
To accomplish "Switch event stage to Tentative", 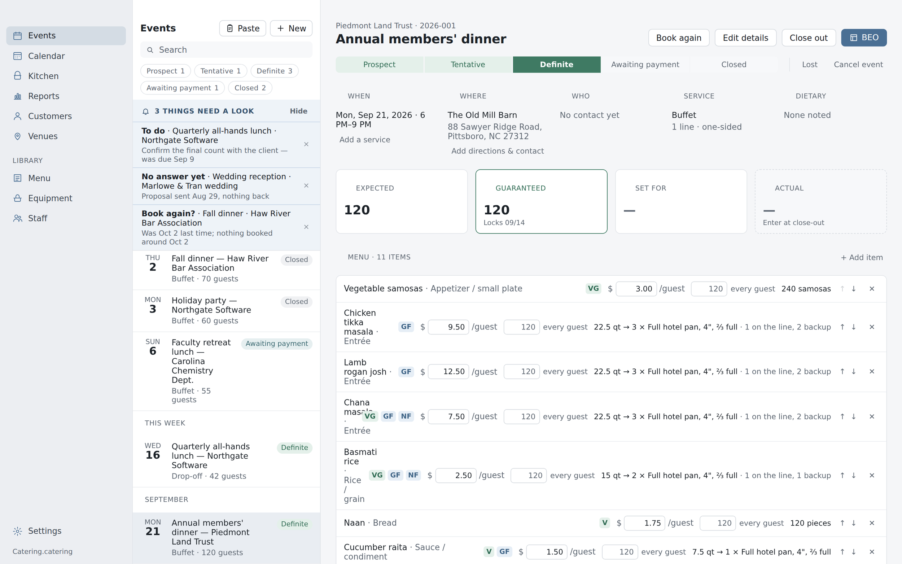I will pyautogui.click(x=468, y=65).
